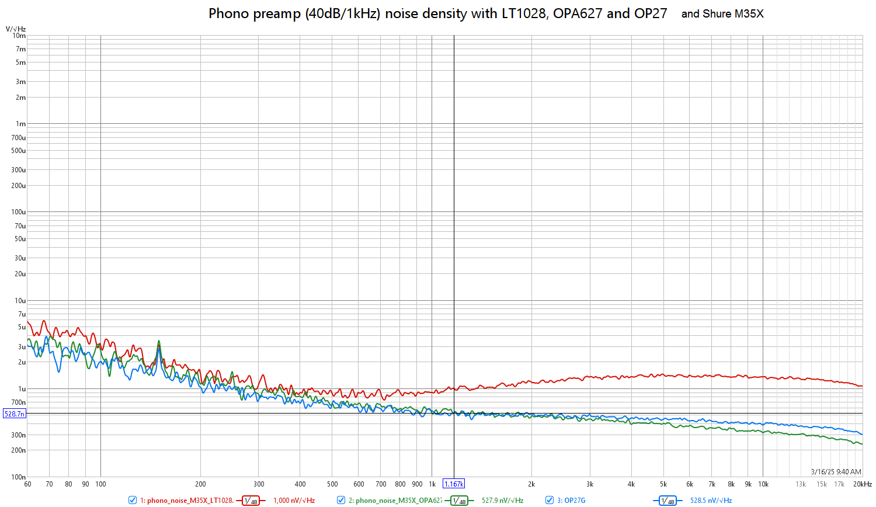This screenshot has height=507, width=876.
Task: Click the graph title about phono preamp noise
Action: pyautogui.click(x=437, y=13)
